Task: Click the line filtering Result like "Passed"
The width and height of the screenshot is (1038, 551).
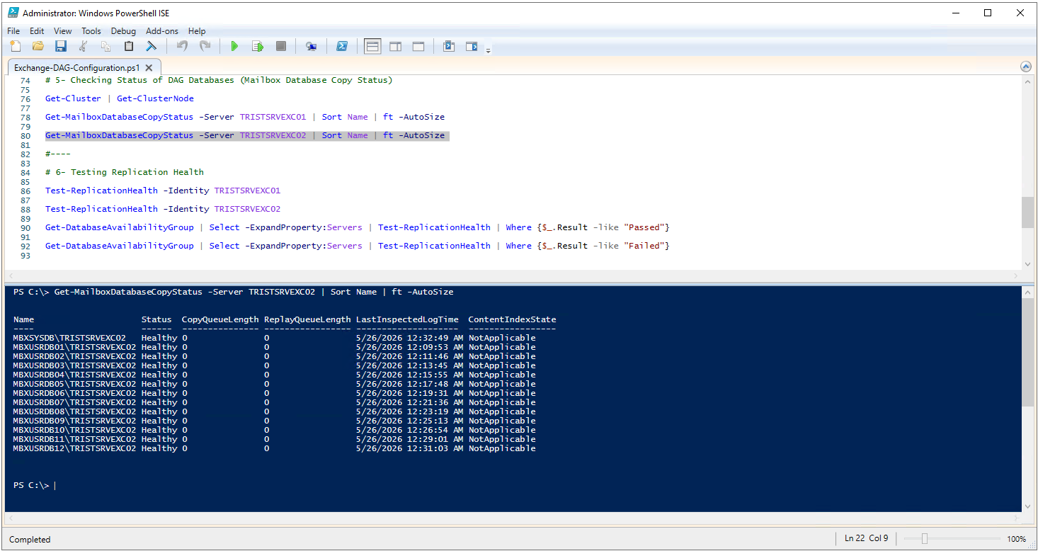Action: pos(358,227)
